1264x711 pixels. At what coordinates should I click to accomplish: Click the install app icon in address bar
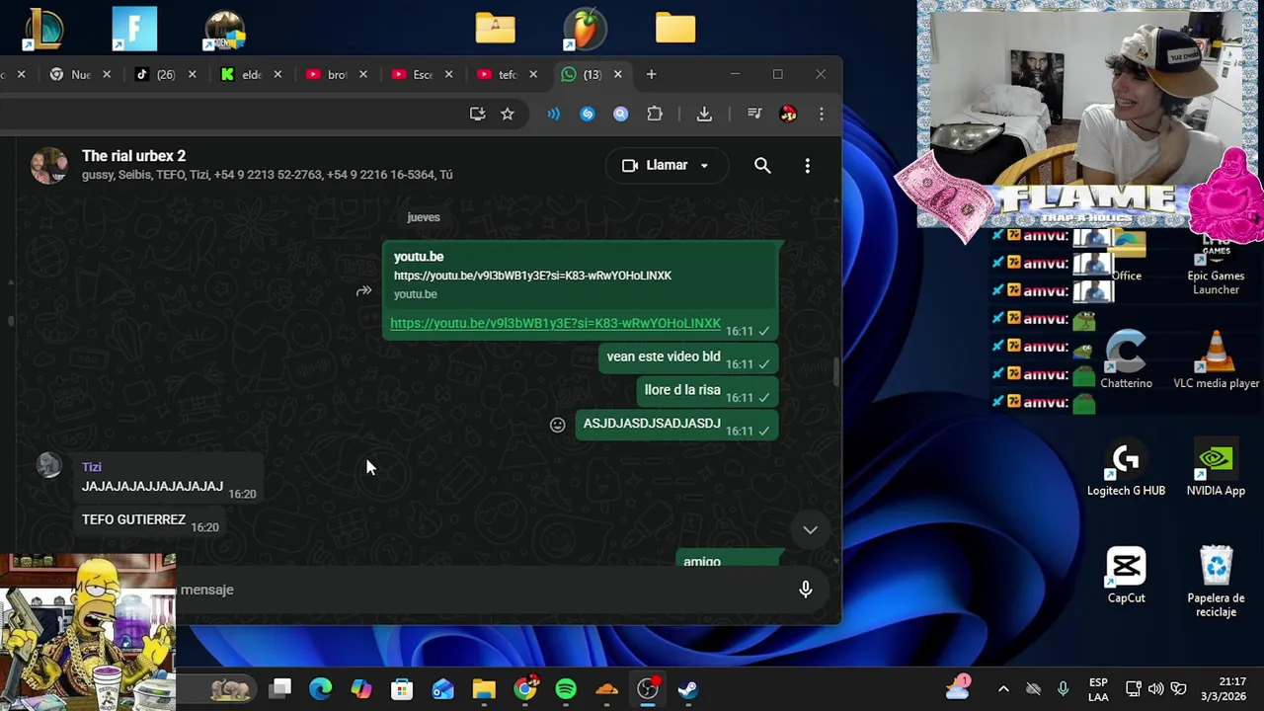click(x=478, y=115)
